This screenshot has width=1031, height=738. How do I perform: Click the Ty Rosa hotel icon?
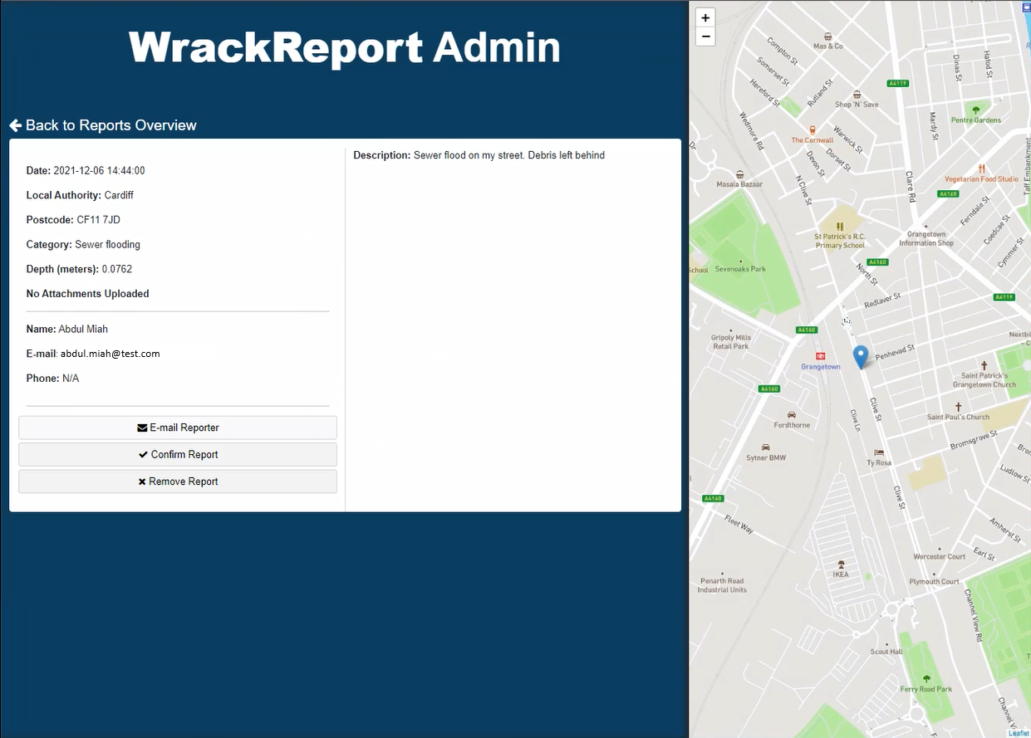click(879, 452)
